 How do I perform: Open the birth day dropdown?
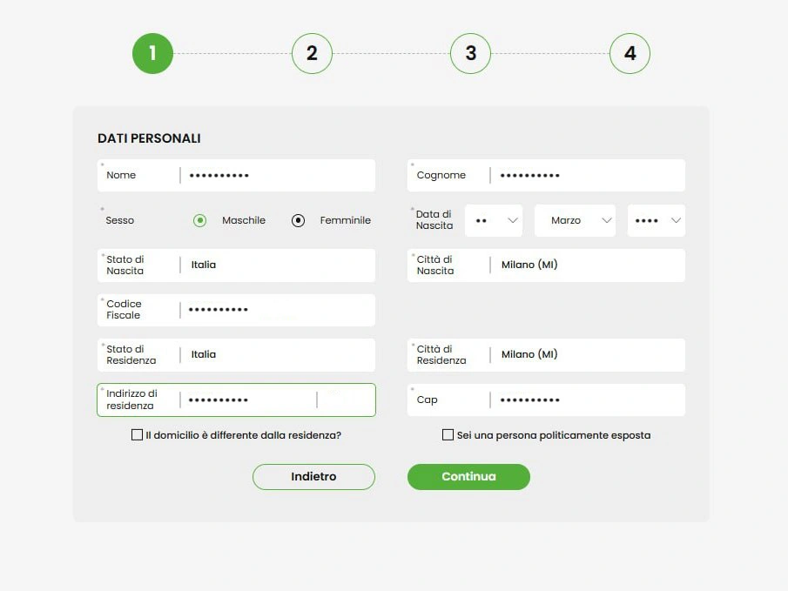click(494, 220)
